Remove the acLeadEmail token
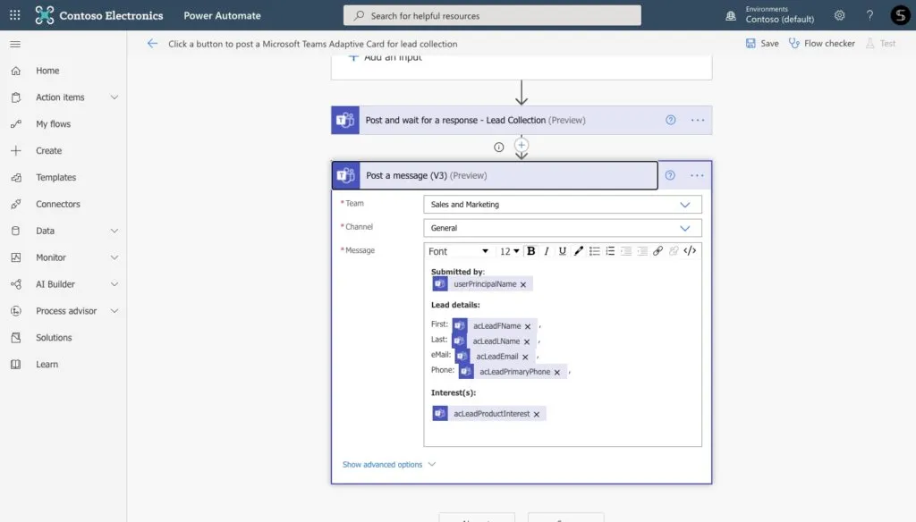This screenshot has height=522, width=916. click(525, 358)
